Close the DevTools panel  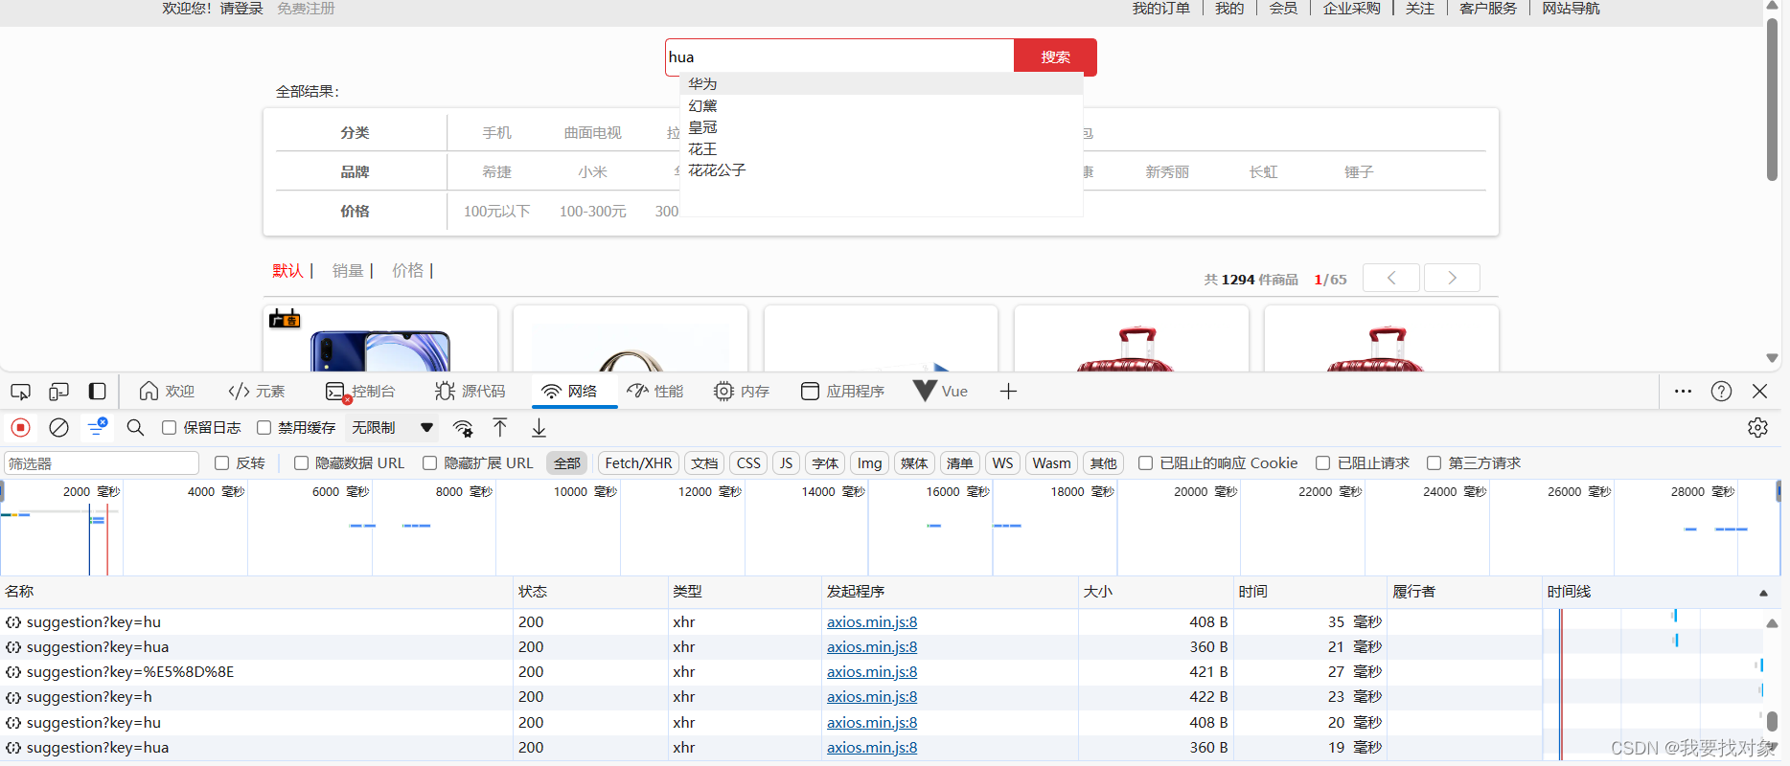click(1759, 392)
